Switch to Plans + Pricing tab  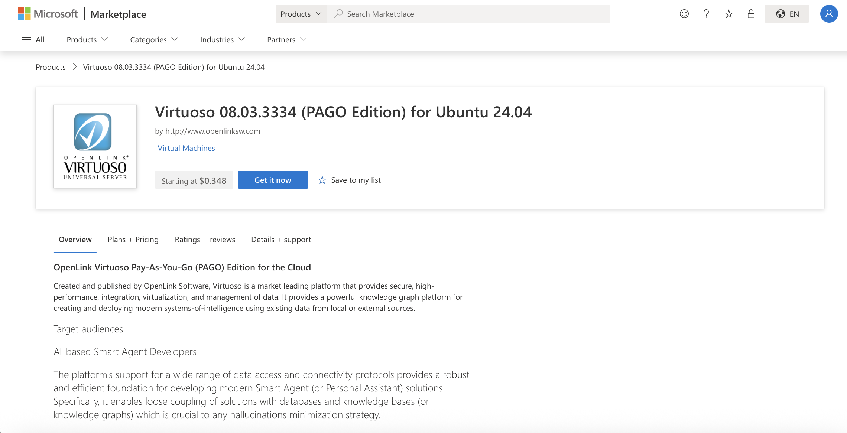tap(133, 240)
